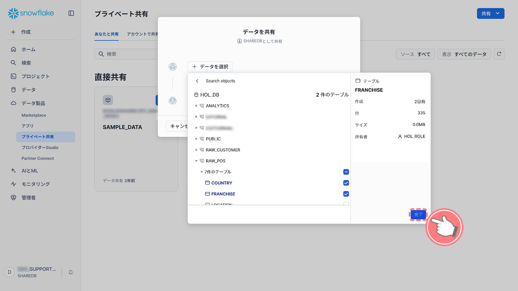
Task: Click the refresh icon in toolbar
Action: [499, 54]
